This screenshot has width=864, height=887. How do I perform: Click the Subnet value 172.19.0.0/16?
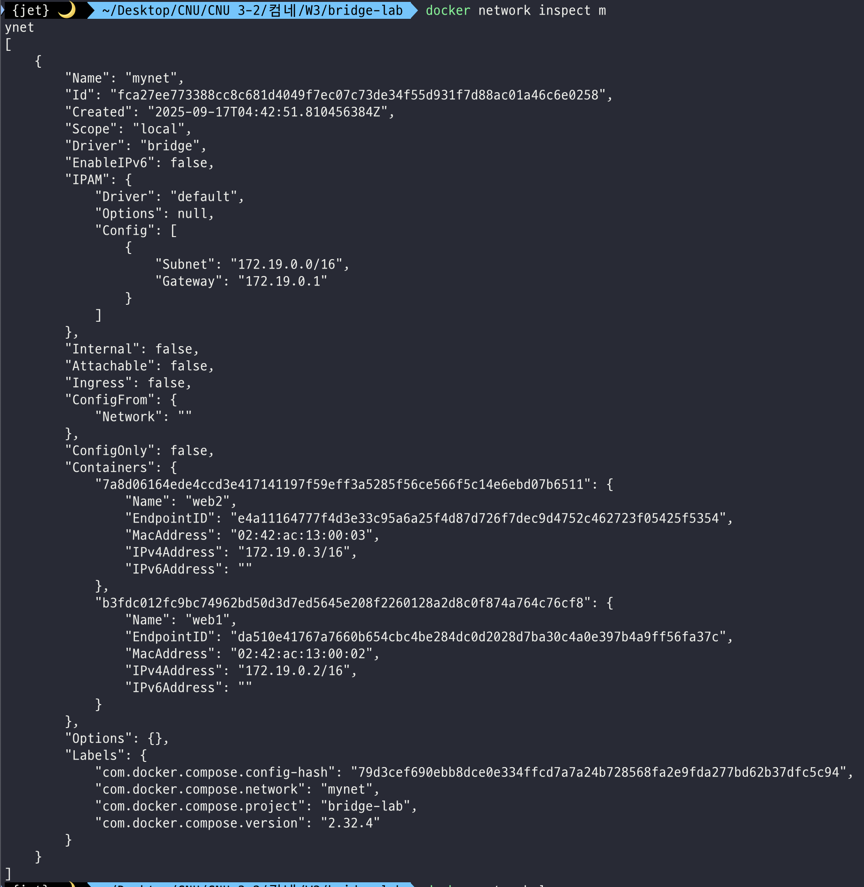click(x=286, y=264)
